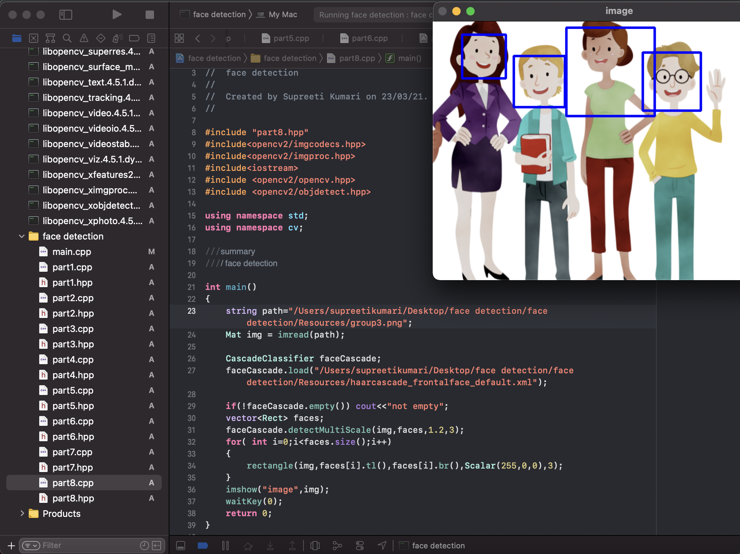Image resolution: width=740 pixels, height=554 pixels.
Task: Expand the Products folder
Action: 22,514
